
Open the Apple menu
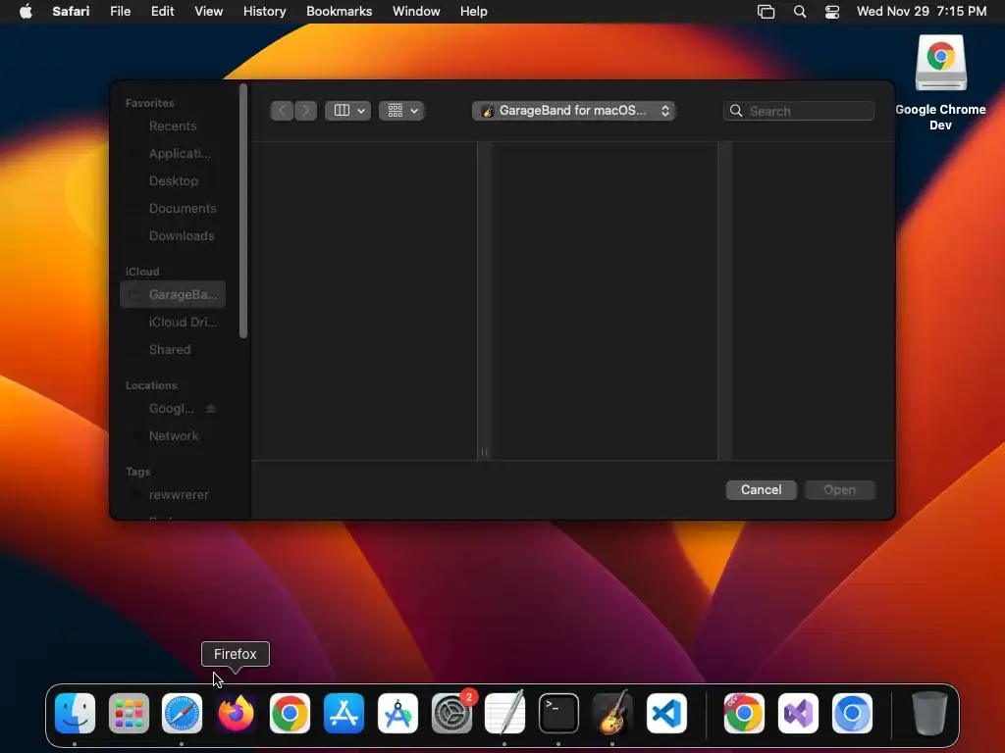click(x=26, y=12)
